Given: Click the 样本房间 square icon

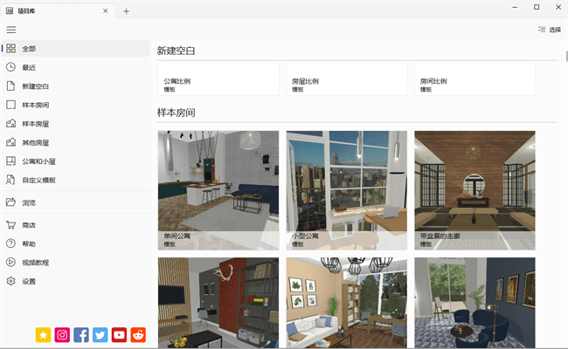Looking at the screenshot, I should pos(10,105).
